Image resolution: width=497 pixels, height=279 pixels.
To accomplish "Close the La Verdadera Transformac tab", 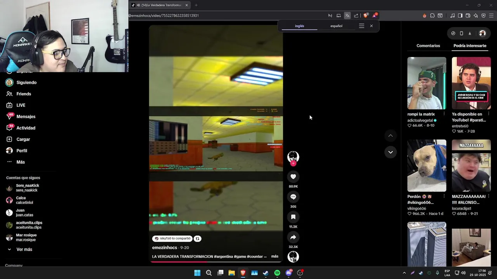I will pyautogui.click(x=186, y=5).
